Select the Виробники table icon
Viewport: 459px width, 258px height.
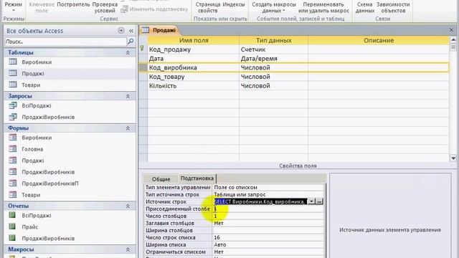tap(13, 62)
